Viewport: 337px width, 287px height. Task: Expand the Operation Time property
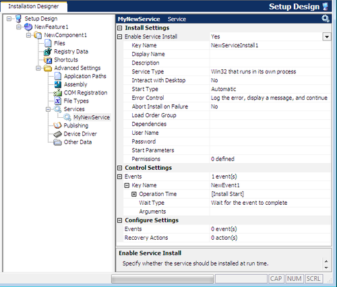click(x=134, y=194)
